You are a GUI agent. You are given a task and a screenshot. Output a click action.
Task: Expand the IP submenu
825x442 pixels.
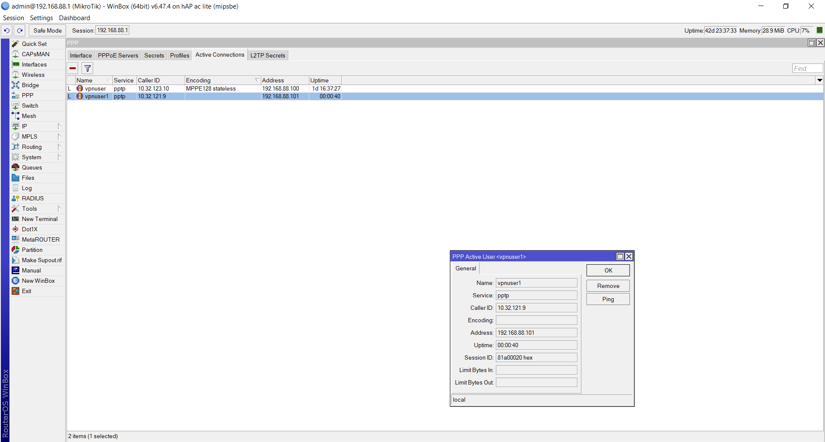point(37,126)
